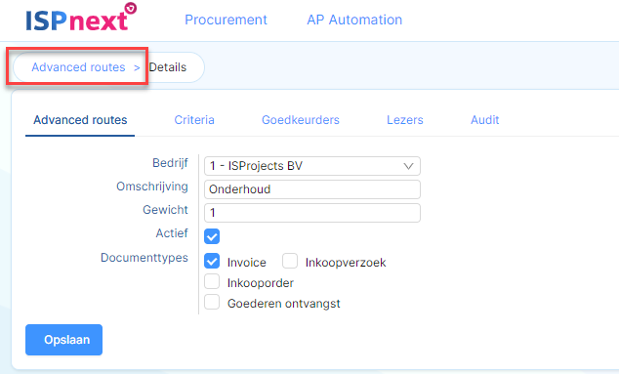Click into the Gewicht input field
619x374 pixels.
coord(312,213)
